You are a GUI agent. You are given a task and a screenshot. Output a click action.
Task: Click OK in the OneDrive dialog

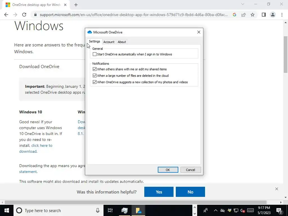[x=168, y=170]
